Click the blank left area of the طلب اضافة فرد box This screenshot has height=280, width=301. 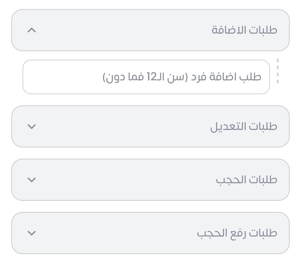pyautogui.click(x=61, y=77)
